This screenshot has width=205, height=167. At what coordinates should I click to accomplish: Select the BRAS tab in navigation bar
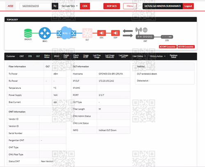coord(57,56)
